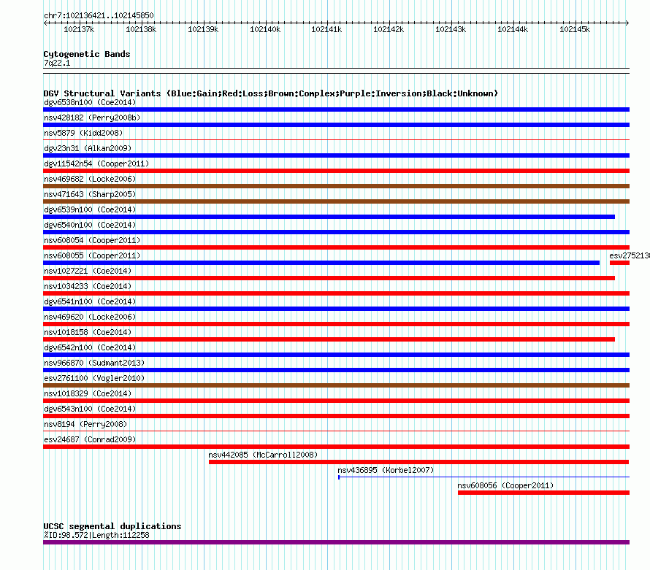The height and width of the screenshot is (570, 650).
Task: Click the 102139k ruler tick label
Action: (x=203, y=29)
